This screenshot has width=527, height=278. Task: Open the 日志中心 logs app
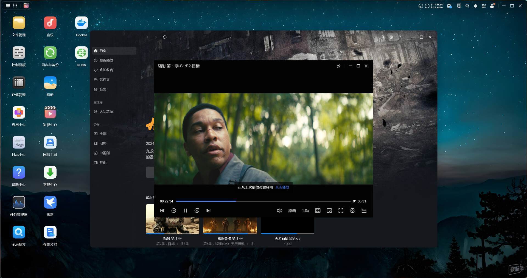coord(19,143)
